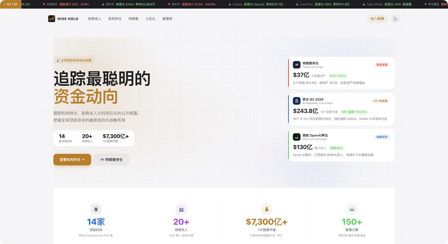This screenshot has height=244, width=448.
Task: Click the people icon above 20+
Action: pyautogui.click(x=181, y=209)
